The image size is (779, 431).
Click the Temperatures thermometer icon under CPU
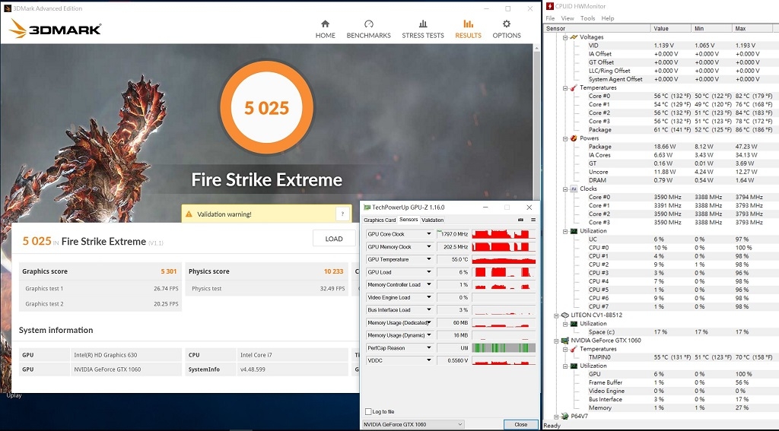(x=574, y=87)
